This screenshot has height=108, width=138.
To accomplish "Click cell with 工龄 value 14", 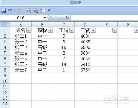I will (x=64, y=64).
